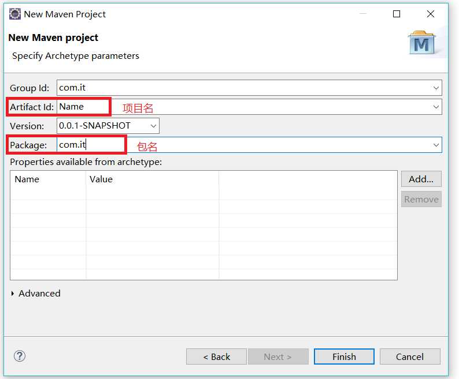
Task: Click the Maven M wizard icon
Action: coord(421,43)
